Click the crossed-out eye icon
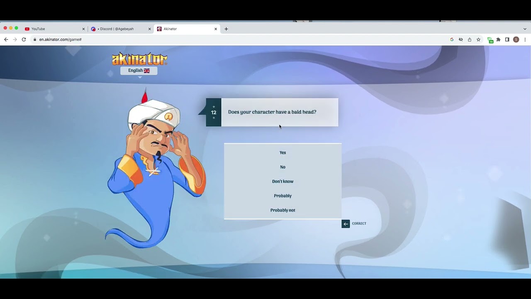The image size is (531, 299). (x=460, y=39)
